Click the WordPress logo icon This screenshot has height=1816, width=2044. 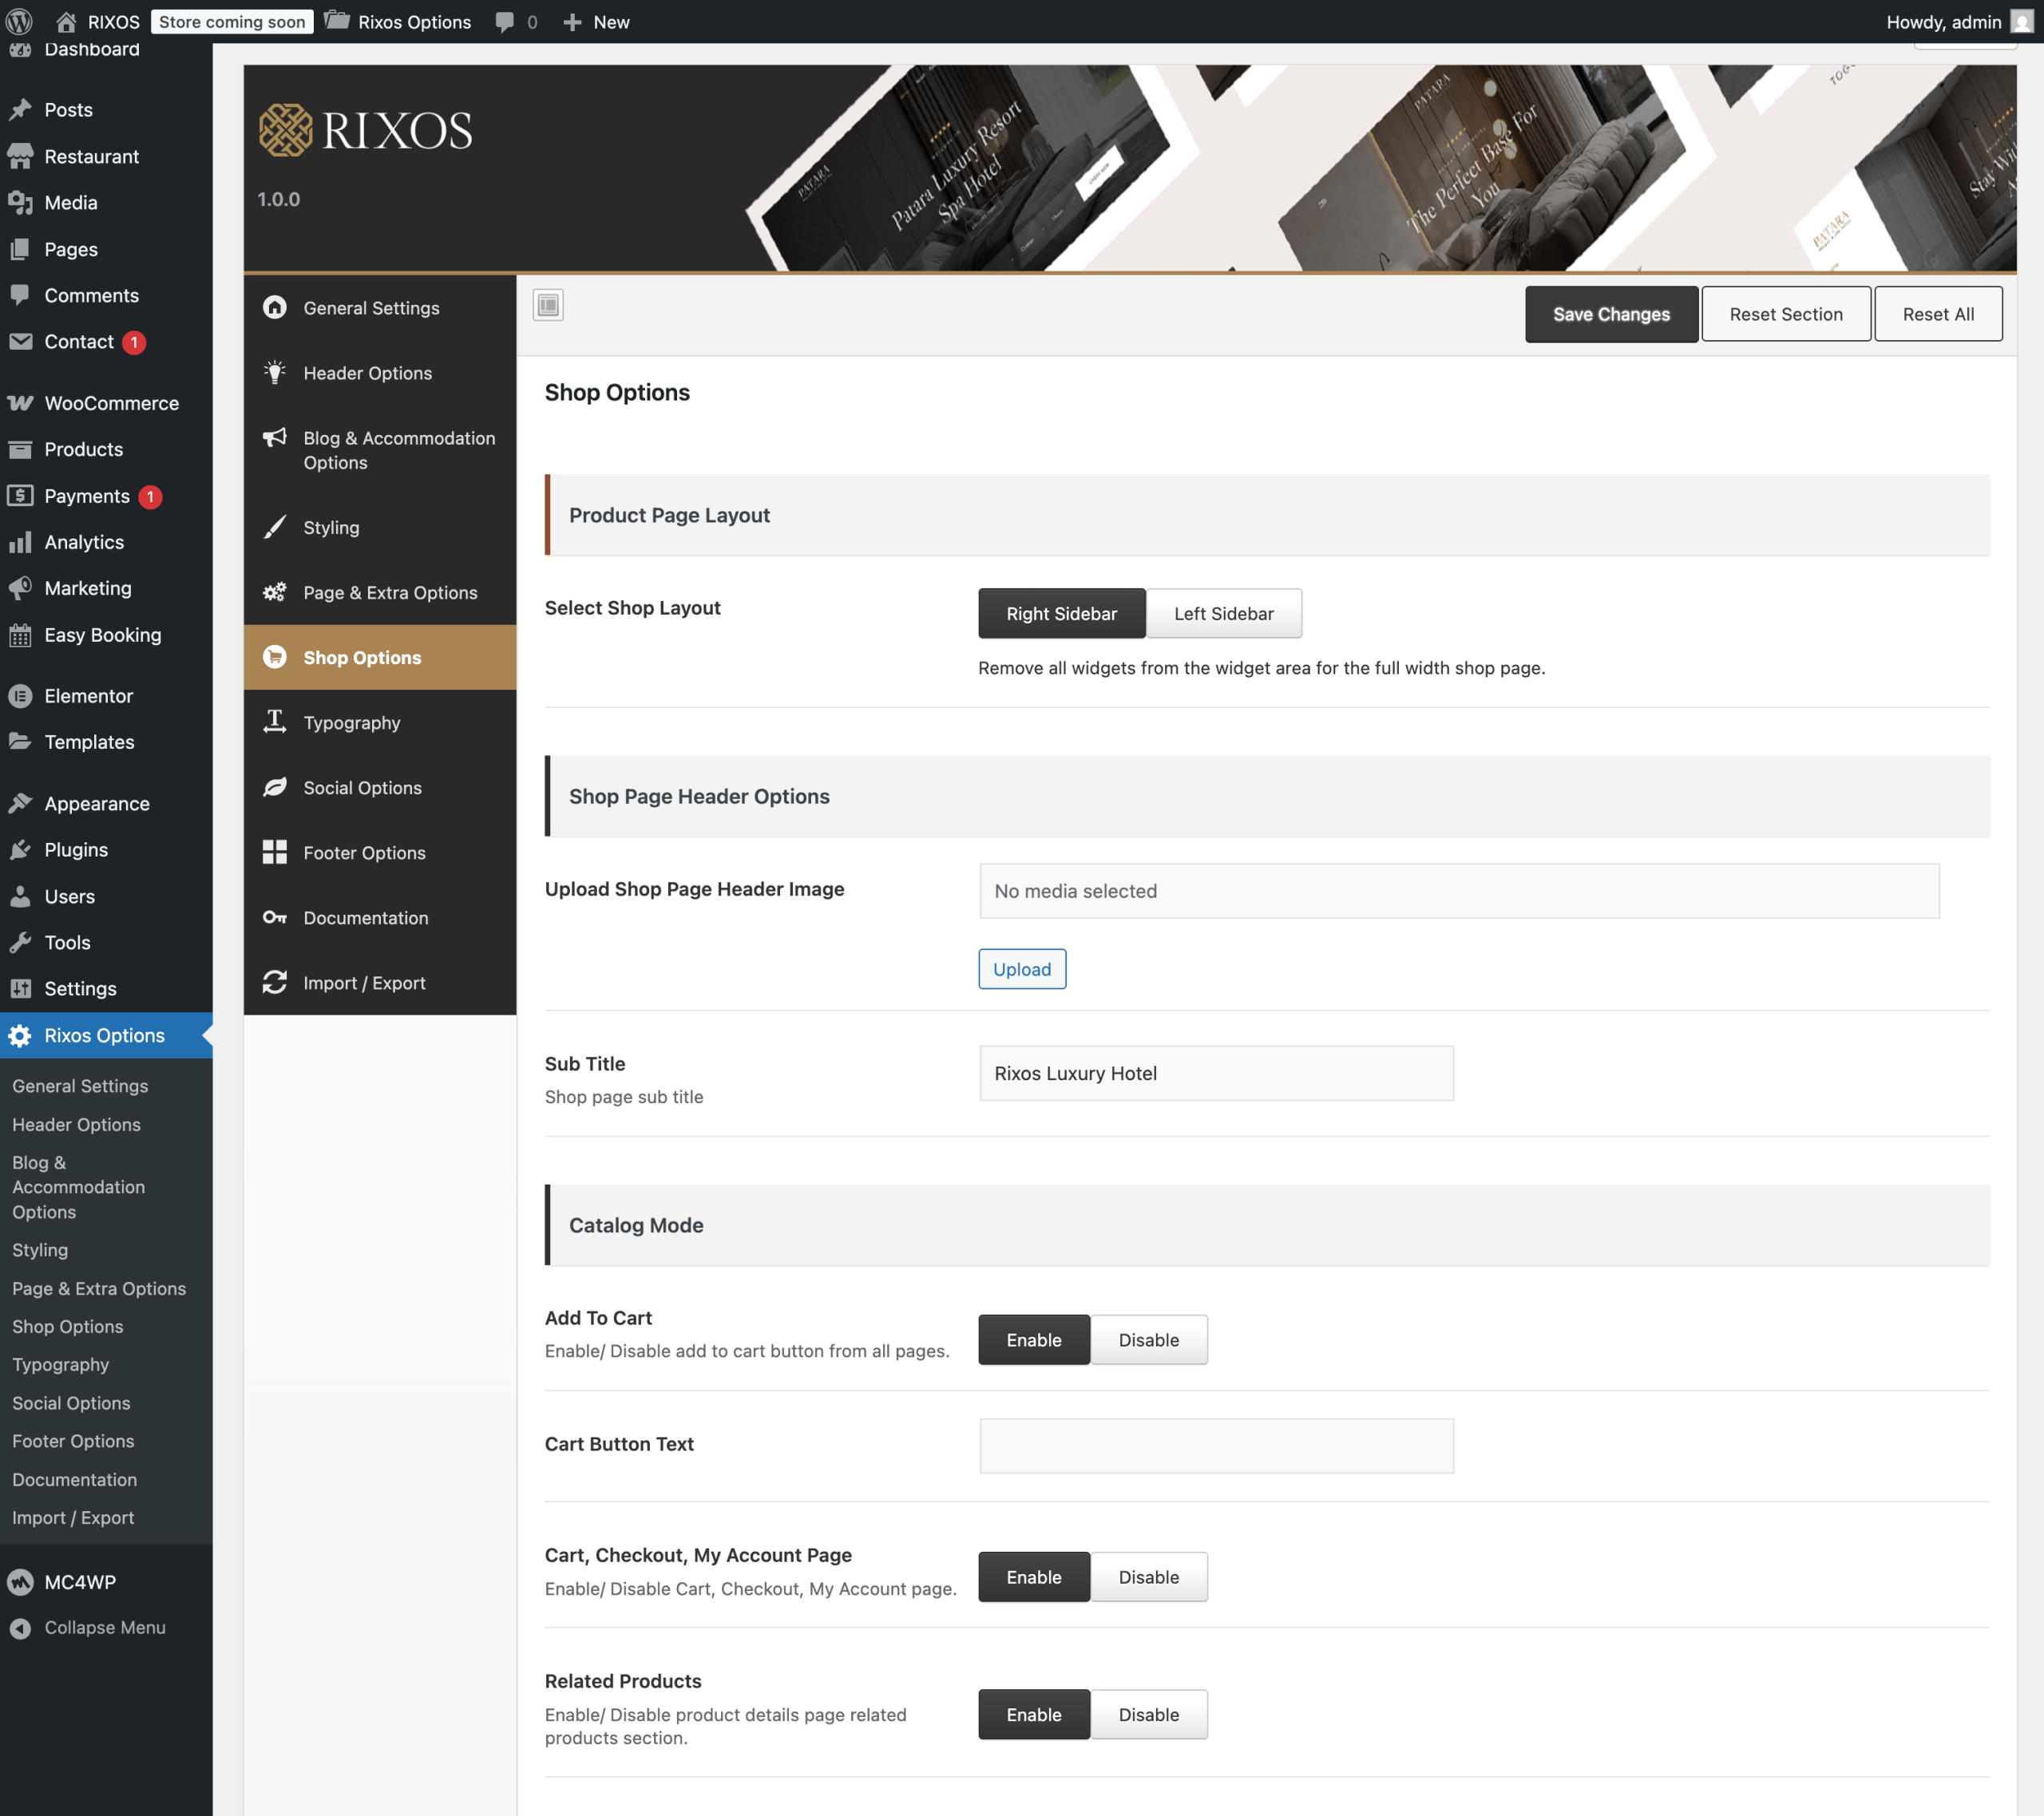[20, 21]
